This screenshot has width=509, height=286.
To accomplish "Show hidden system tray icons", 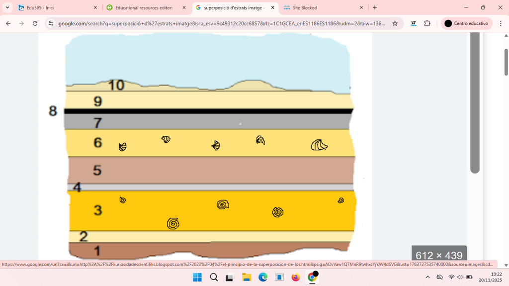I will 427,277.
